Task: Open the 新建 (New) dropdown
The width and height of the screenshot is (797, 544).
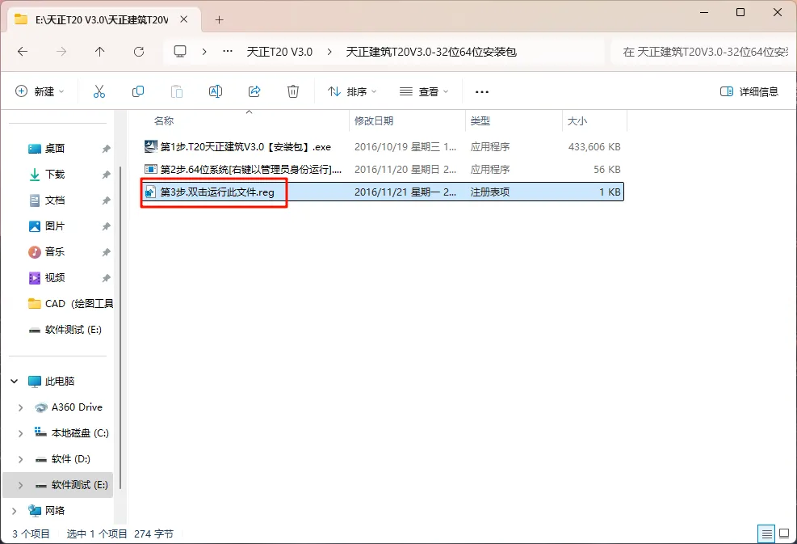Action: point(40,91)
